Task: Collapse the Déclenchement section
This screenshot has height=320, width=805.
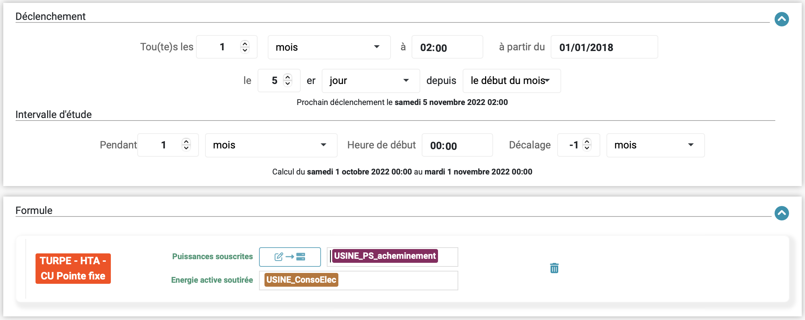Action: [781, 19]
